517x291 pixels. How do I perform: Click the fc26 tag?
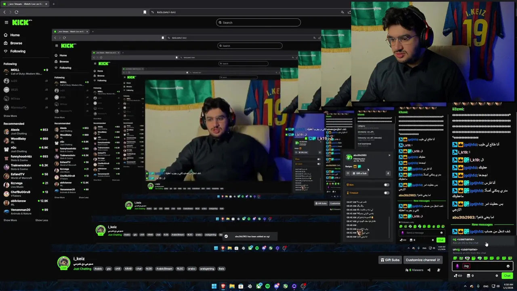(x=148, y=269)
